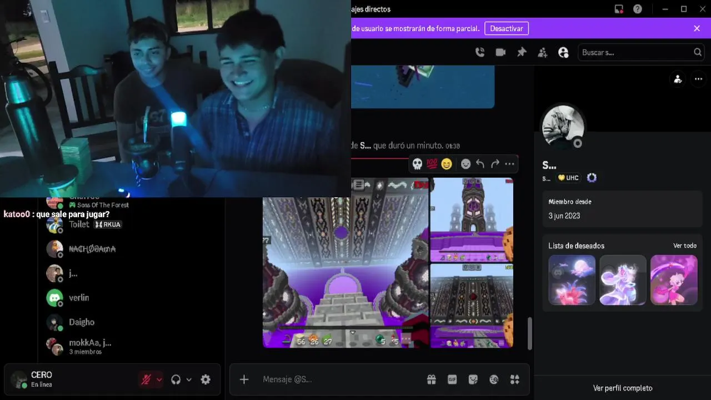This screenshot has height=400, width=711.
Task: Toggle the user profile panel icon
Action: 563,52
